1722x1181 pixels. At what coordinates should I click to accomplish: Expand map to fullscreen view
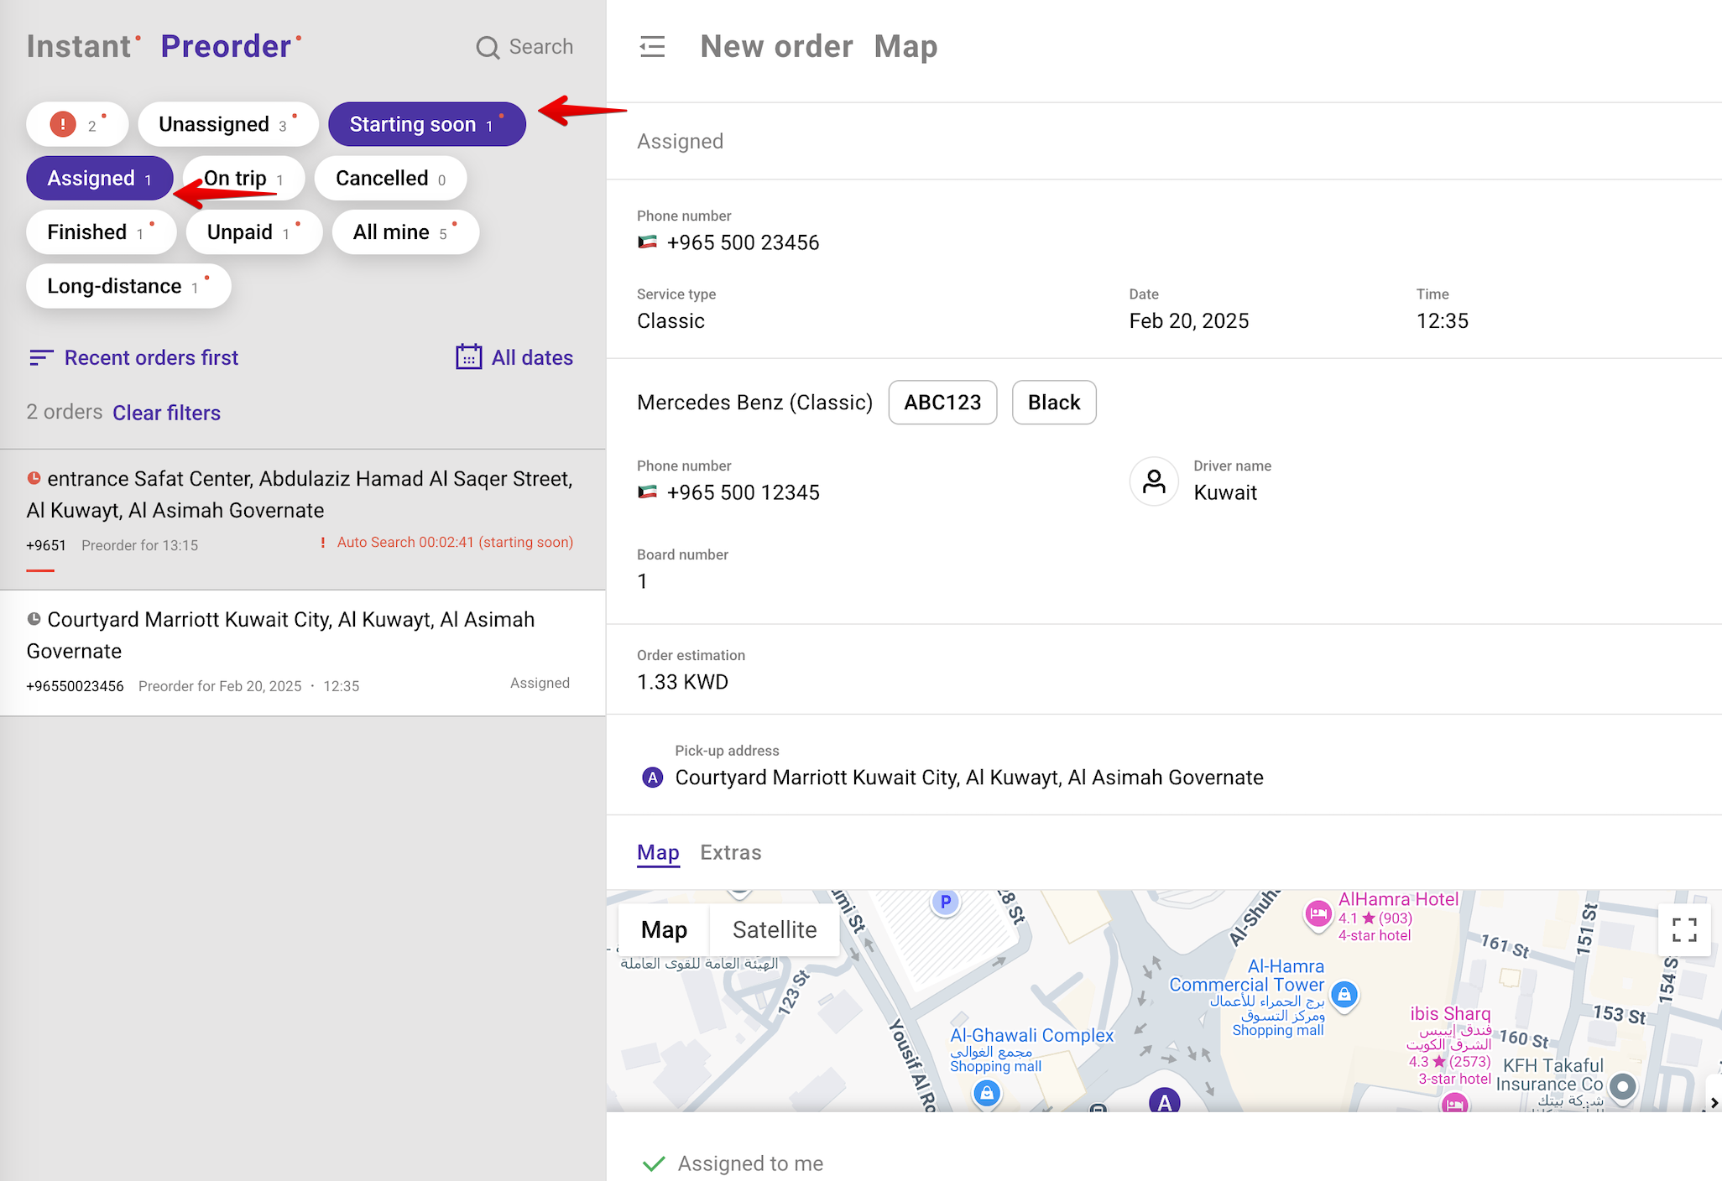pos(1683,929)
